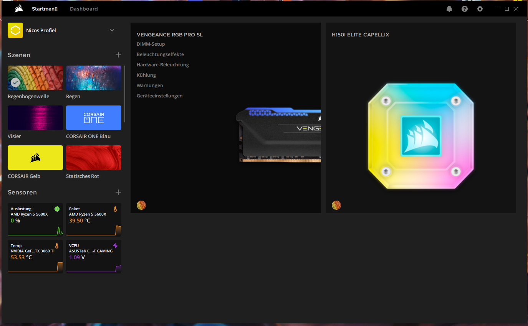Open Kühlung settings

tap(146, 75)
